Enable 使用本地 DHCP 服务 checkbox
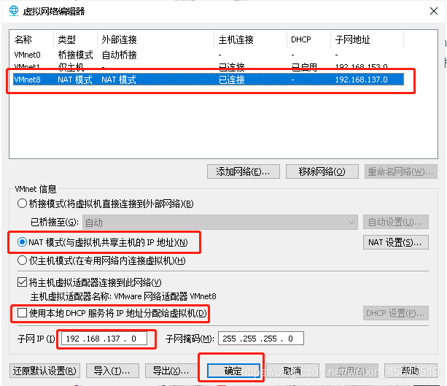Screen dimensions: 447x386 (22, 313)
